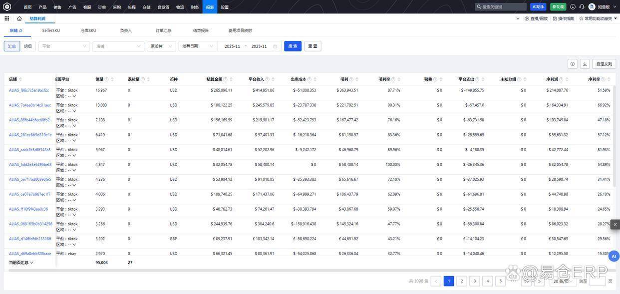Open the 平台 dropdown filter
The width and height of the screenshot is (620, 294).
point(65,46)
